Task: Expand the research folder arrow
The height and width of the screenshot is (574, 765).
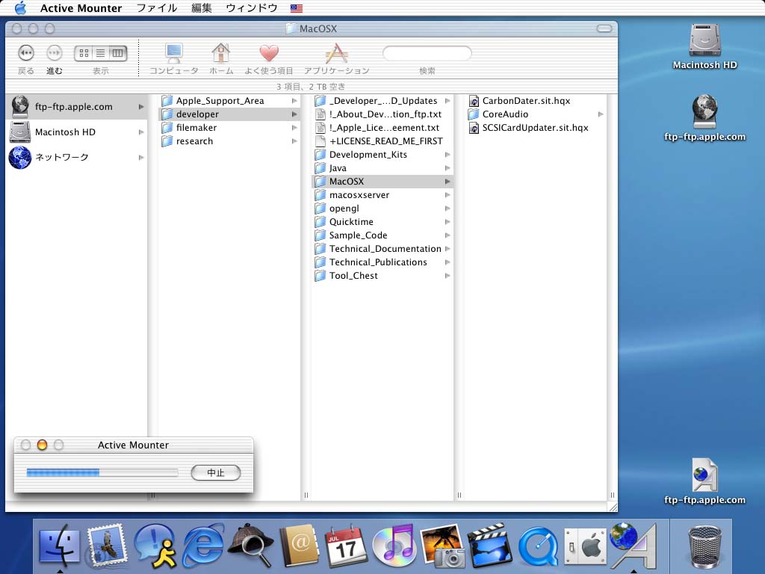Action: coord(294,141)
